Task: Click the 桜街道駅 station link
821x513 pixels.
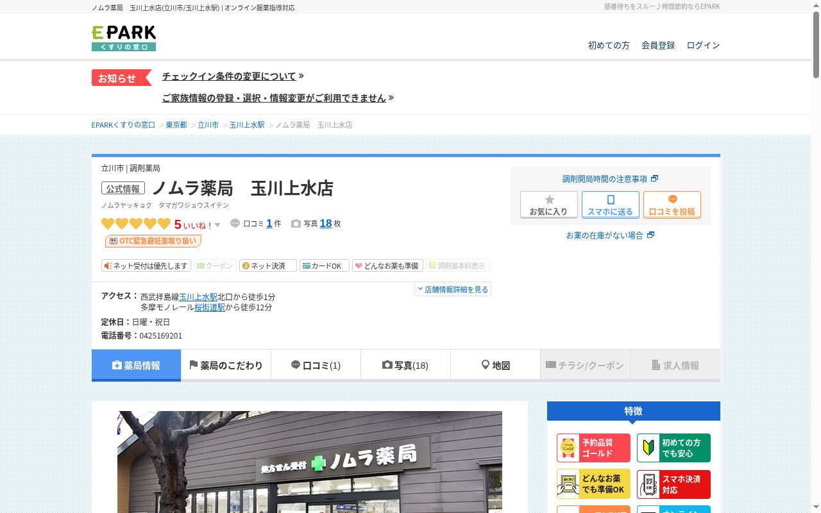Action: (x=210, y=307)
